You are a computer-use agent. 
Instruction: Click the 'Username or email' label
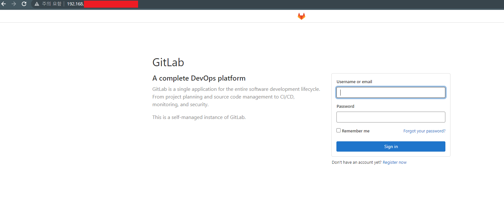(354, 82)
